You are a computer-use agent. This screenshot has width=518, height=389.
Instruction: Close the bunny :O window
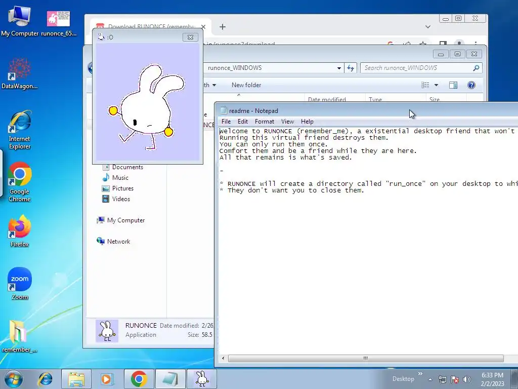click(190, 37)
